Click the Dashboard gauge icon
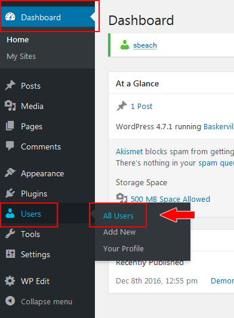 pyautogui.click(x=10, y=17)
